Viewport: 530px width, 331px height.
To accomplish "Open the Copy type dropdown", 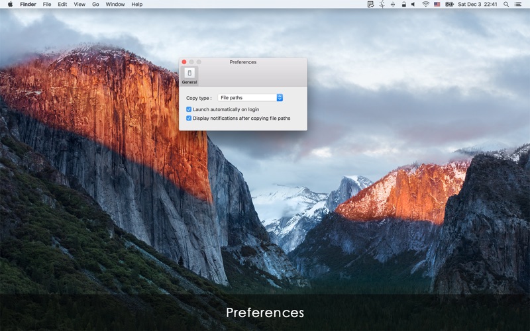I will tap(250, 98).
